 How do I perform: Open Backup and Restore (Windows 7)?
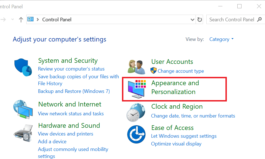pos(74,91)
